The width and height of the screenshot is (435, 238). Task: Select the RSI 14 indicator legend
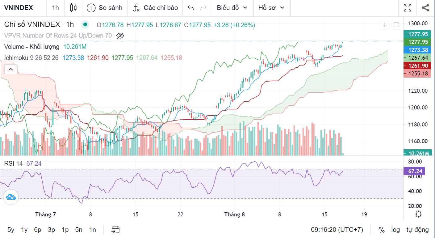13,164
